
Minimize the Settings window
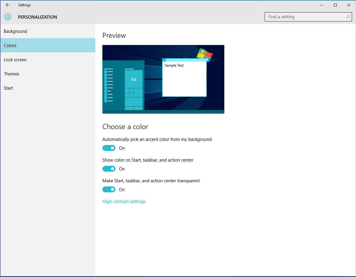[x=322, y=5]
